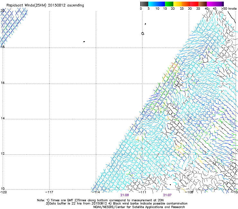Click the '>50 knots' scale label
Screen dimensions: 238x209
pyautogui.click(x=229, y=8)
